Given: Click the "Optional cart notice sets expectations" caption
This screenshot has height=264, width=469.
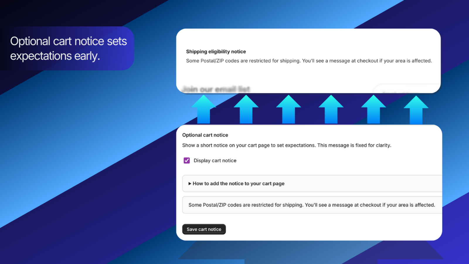Looking at the screenshot, I should pos(68,48).
